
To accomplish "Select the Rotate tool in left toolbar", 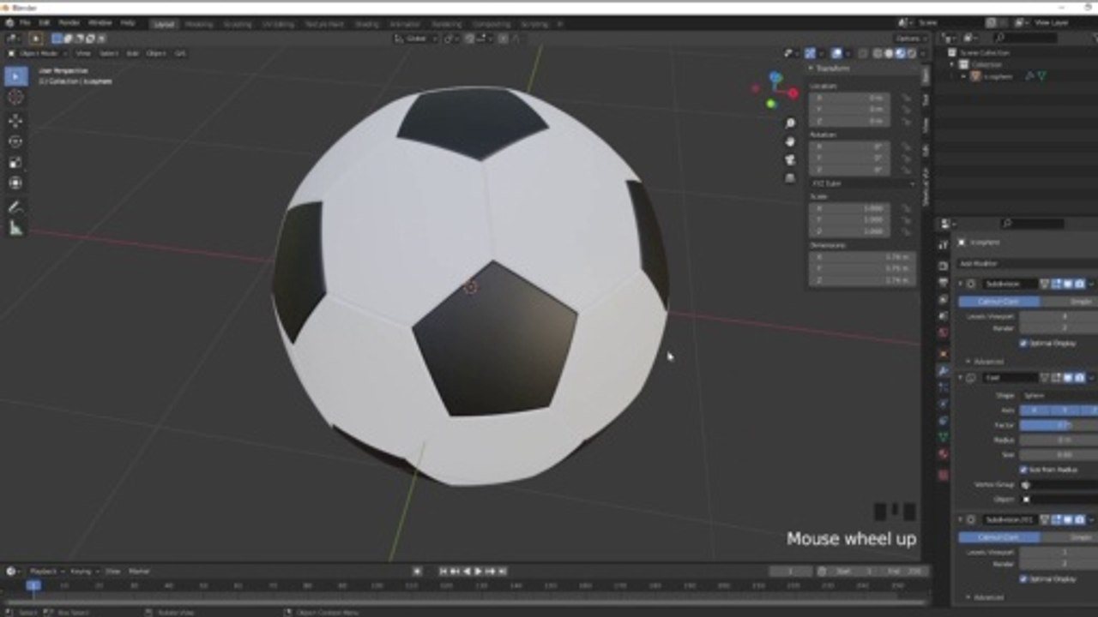I will 15,141.
